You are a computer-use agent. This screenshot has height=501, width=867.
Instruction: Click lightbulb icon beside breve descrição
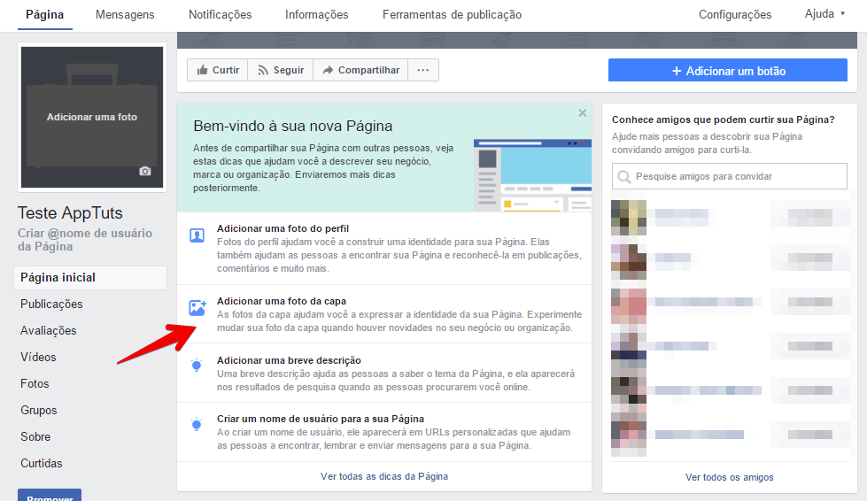197,365
